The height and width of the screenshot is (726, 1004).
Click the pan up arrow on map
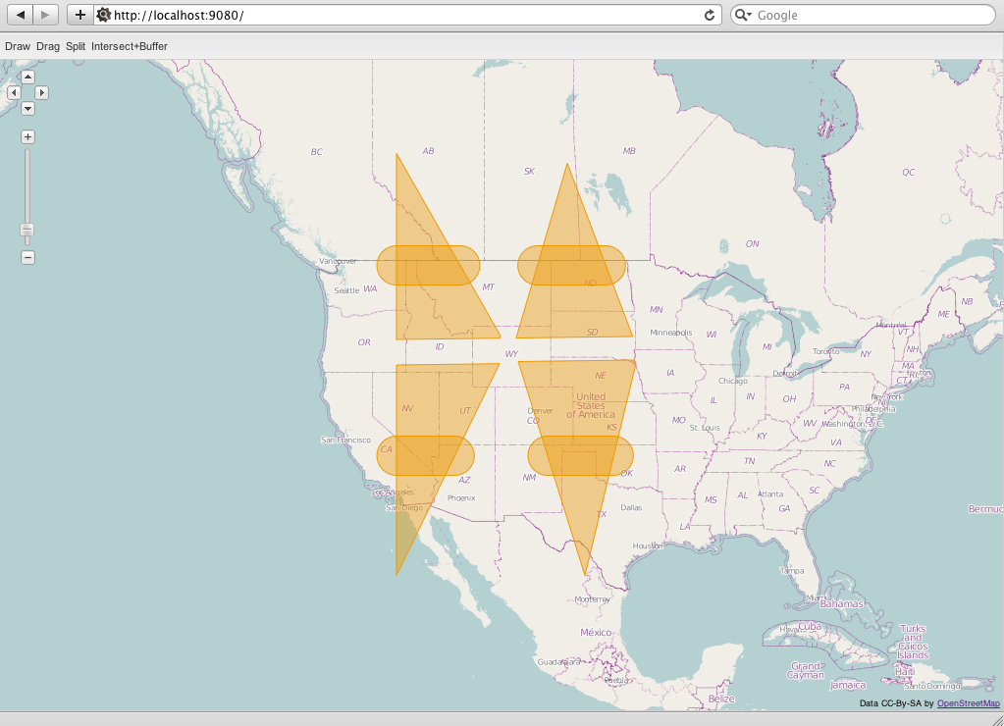pos(27,77)
